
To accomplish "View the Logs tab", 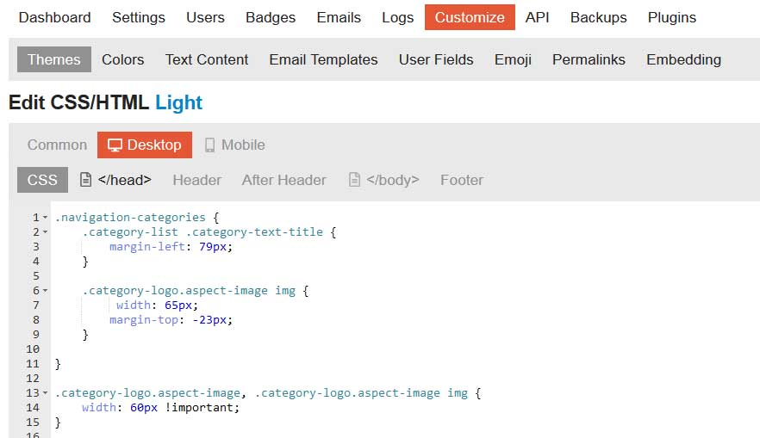I will point(397,17).
